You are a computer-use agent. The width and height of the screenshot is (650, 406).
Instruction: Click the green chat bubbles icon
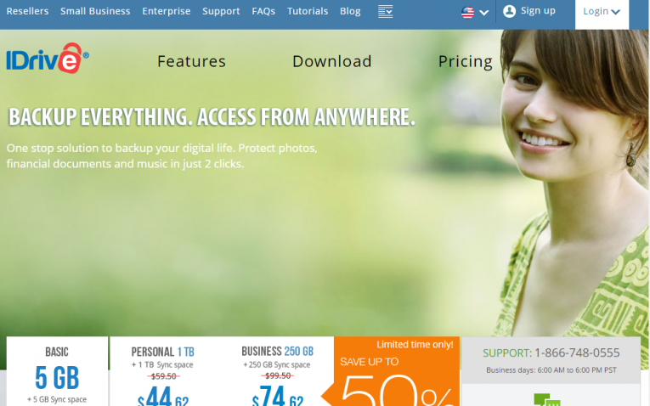tap(547, 400)
